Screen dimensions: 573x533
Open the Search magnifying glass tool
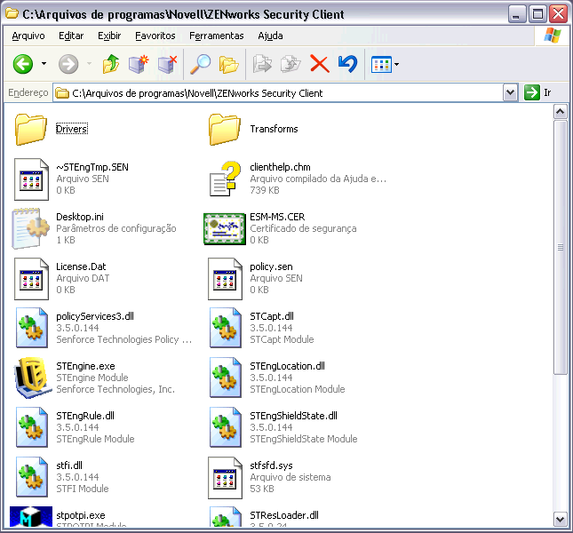pyautogui.click(x=202, y=64)
